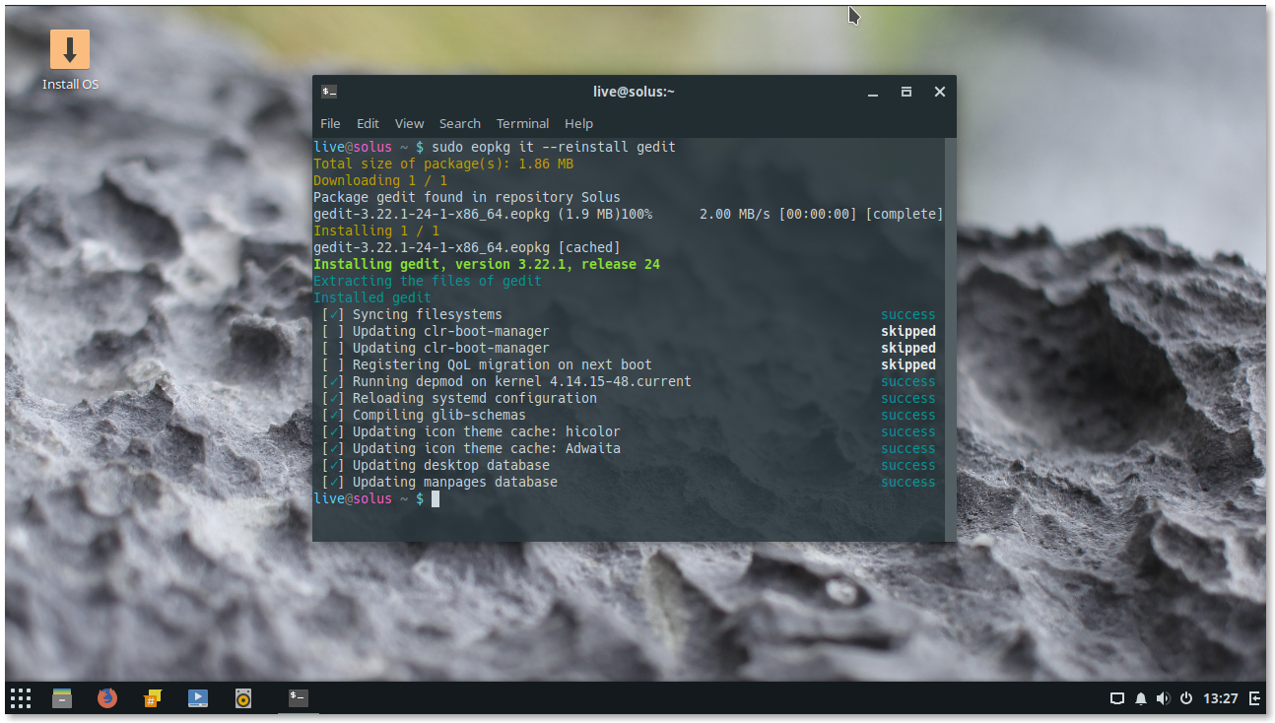Launch the video player from taskbar
1275x723 pixels.
198,698
